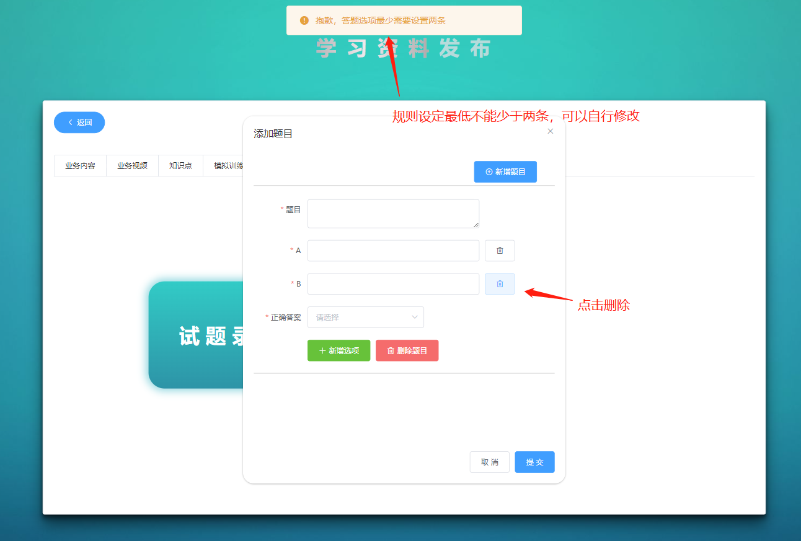Switch to the 业务视频 tab
Screen dimensions: 801x541
(x=132, y=165)
